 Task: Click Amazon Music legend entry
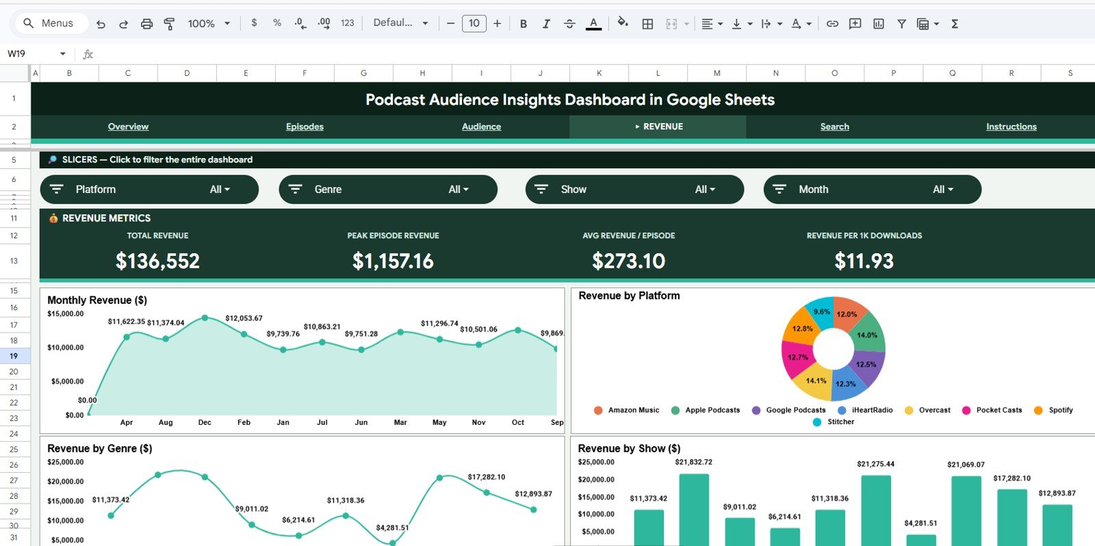click(x=626, y=411)
